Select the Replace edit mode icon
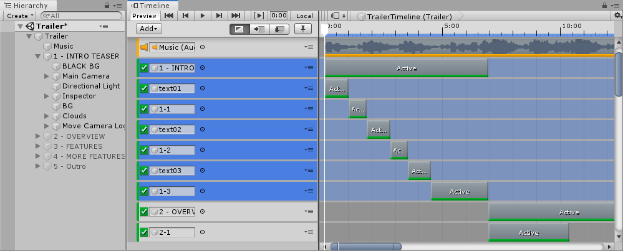Viewport: 623px width, 251px height. pos(279,29)
